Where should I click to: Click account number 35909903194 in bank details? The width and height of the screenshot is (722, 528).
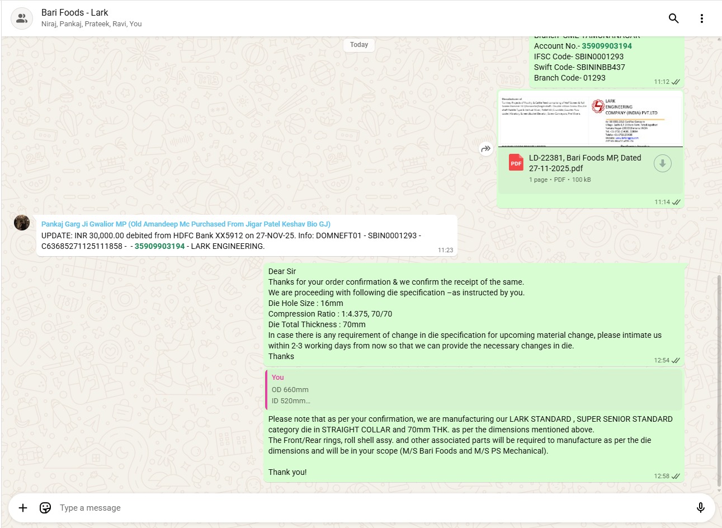(606, 46)
